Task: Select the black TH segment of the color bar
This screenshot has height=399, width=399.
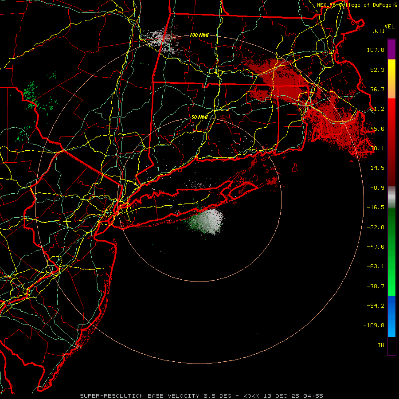Action: click(391, 346)
